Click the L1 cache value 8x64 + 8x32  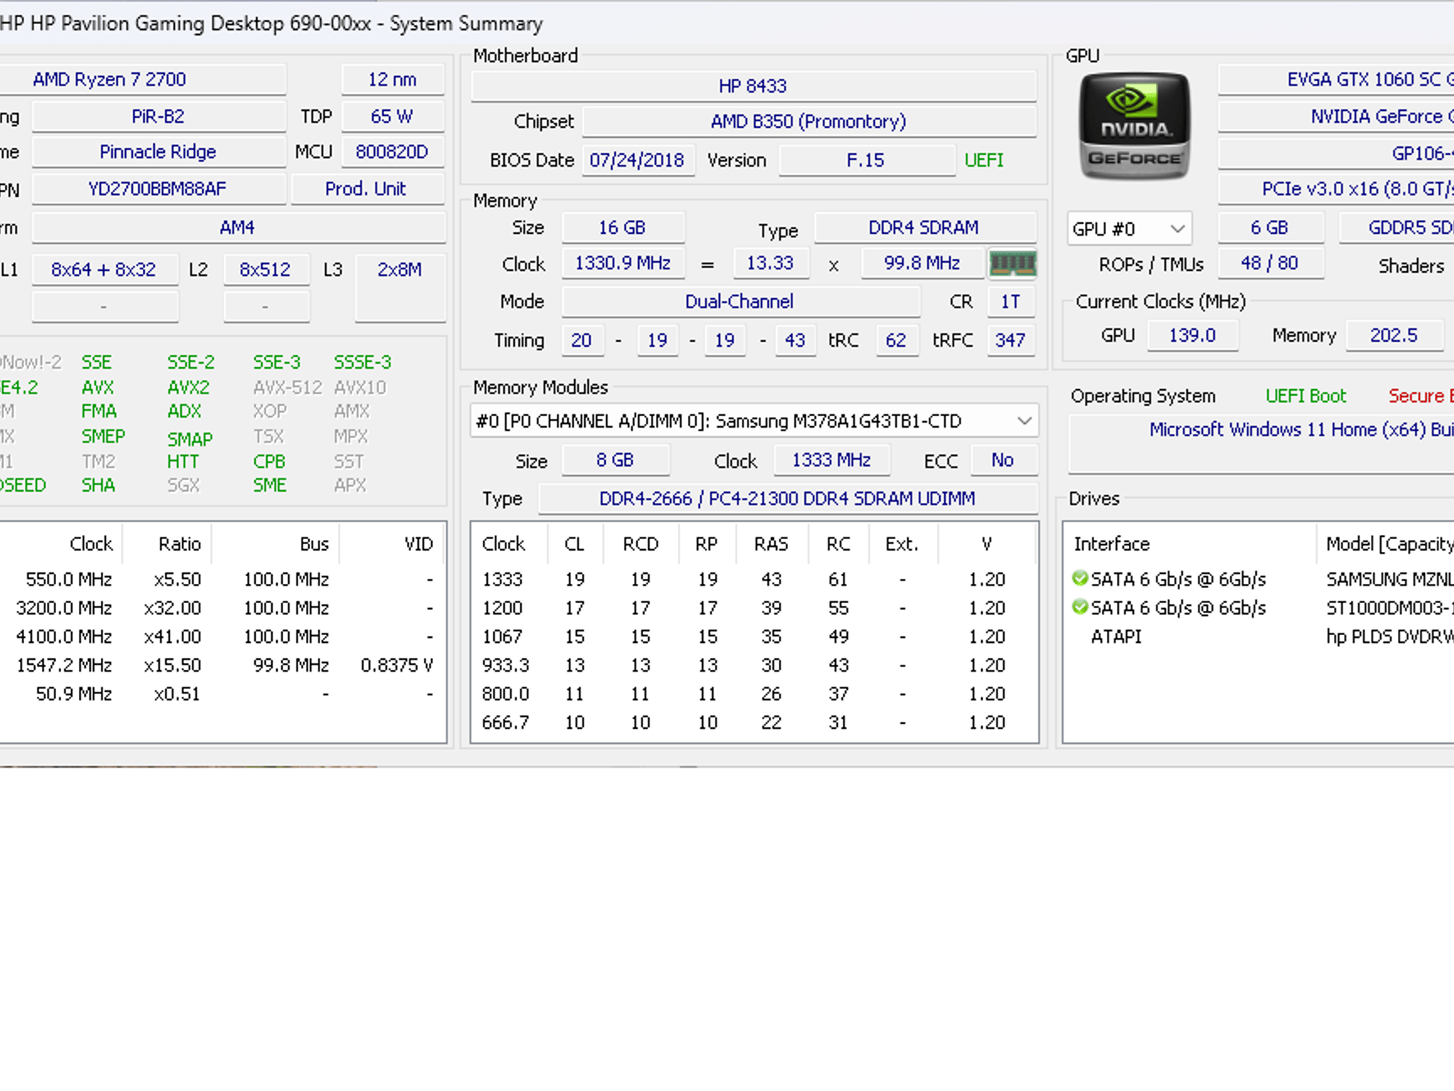pos(104,270)
